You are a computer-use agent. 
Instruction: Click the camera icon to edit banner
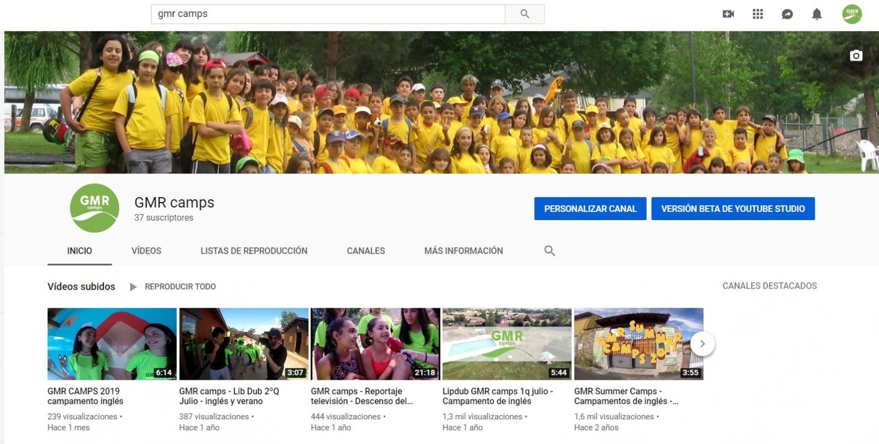click(856, 55)
